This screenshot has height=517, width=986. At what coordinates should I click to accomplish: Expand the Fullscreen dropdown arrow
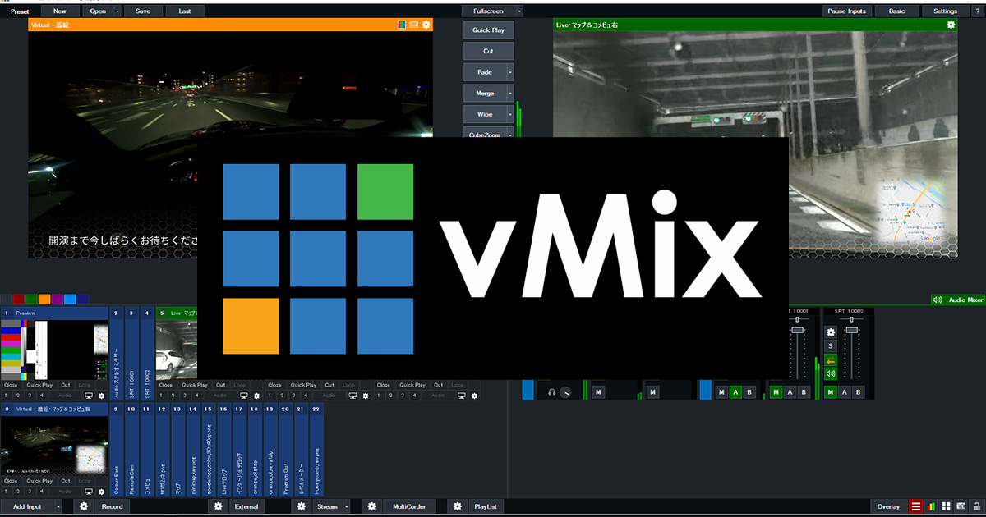(519, 11)
